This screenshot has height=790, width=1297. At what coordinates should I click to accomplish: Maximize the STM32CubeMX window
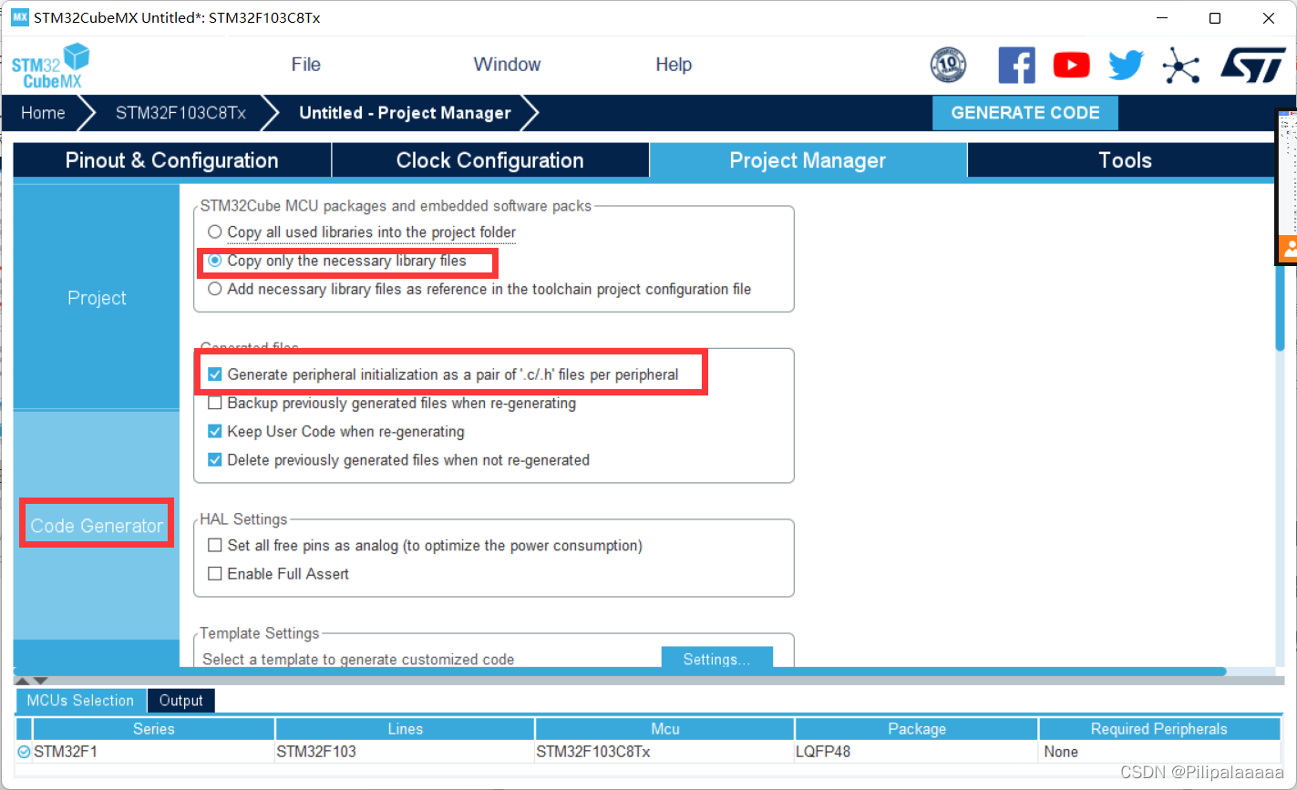click(x=1214, y=18)
